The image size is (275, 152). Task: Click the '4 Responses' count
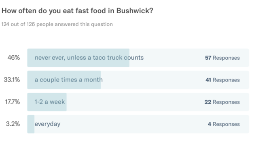(224, 124)
